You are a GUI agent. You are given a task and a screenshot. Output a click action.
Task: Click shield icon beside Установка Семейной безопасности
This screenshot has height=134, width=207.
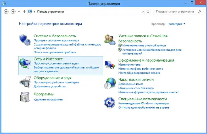pos(120,50)
